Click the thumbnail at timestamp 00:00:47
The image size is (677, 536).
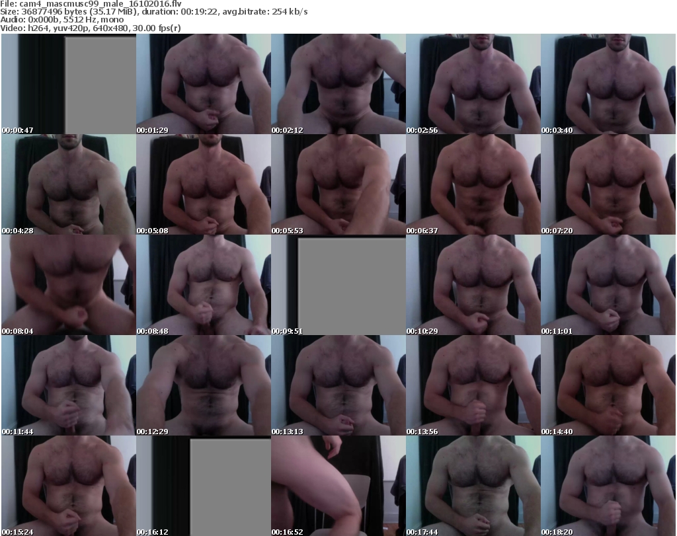[69, 85]
